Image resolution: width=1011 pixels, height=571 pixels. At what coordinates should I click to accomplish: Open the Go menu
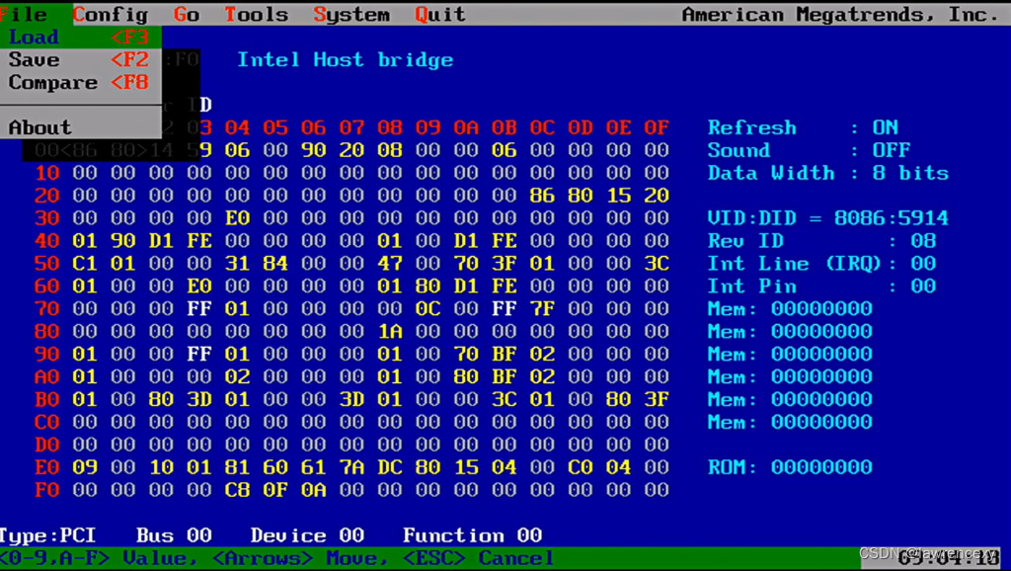tap(187, 14)
